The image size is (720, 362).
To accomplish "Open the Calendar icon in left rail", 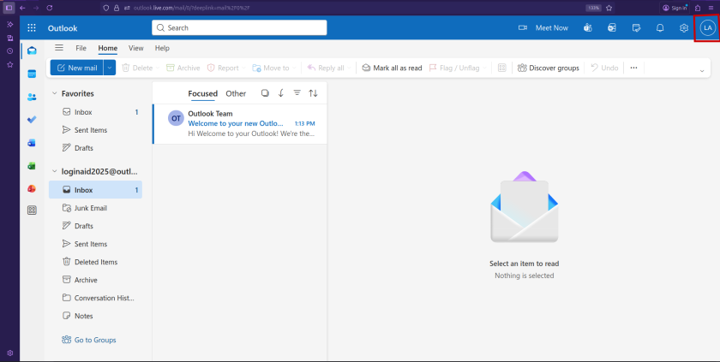I will [x=32, y=74].
